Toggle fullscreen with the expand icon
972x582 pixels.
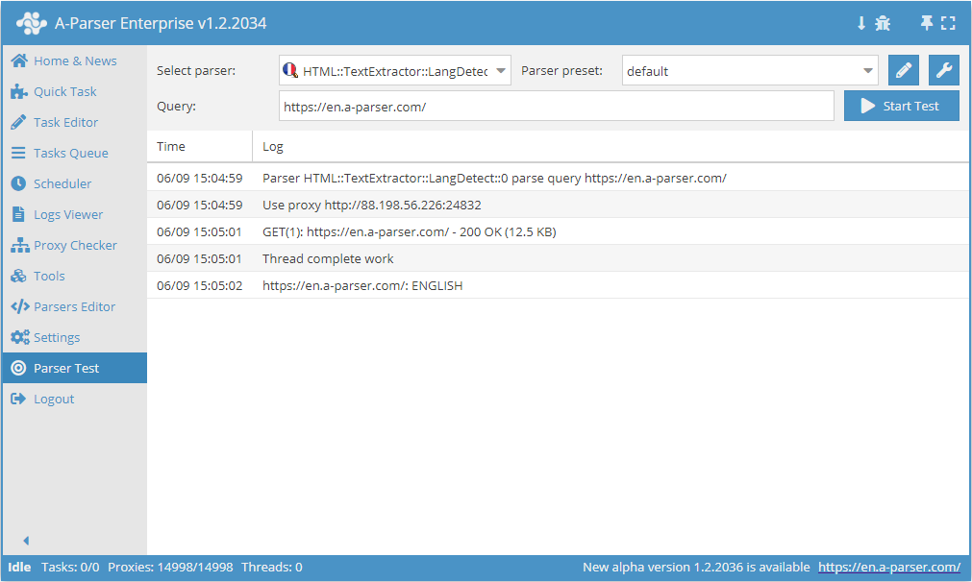pyautogui.click(x=949, y=23)
